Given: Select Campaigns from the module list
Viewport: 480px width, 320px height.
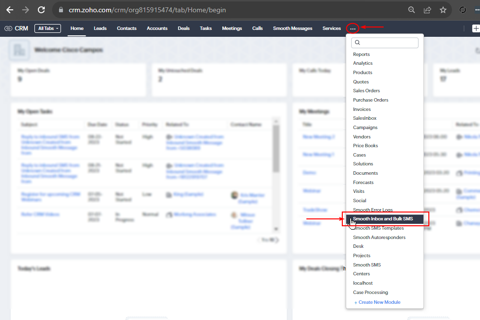Looking at the screenshot, I should click(365, 128).
